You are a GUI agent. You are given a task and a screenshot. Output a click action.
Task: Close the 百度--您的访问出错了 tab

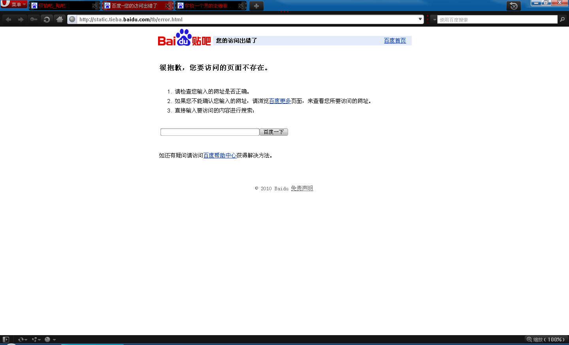(x=168, y=6)
